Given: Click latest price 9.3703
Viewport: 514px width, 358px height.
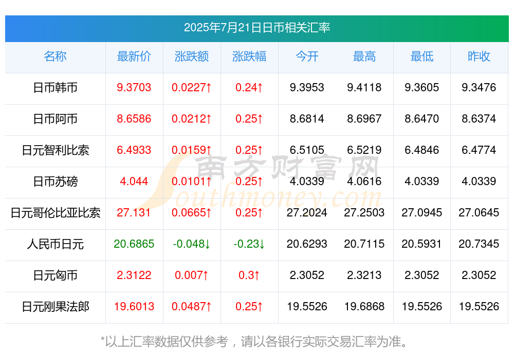Looking at the screenshot, I should pyautogui.click(x=134, y=87).
